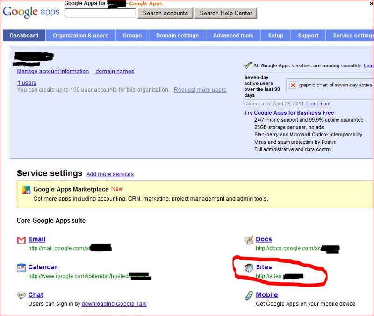Open the Chat service settings link
This screenshot has width=374, height=316.
tap(36, 295)
